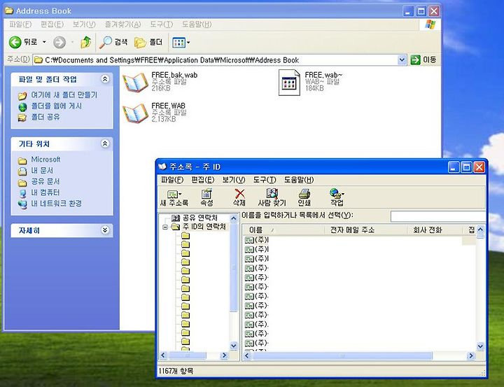
Task: Open Address Book 도구(T) menu
Action: click(265, 180)
